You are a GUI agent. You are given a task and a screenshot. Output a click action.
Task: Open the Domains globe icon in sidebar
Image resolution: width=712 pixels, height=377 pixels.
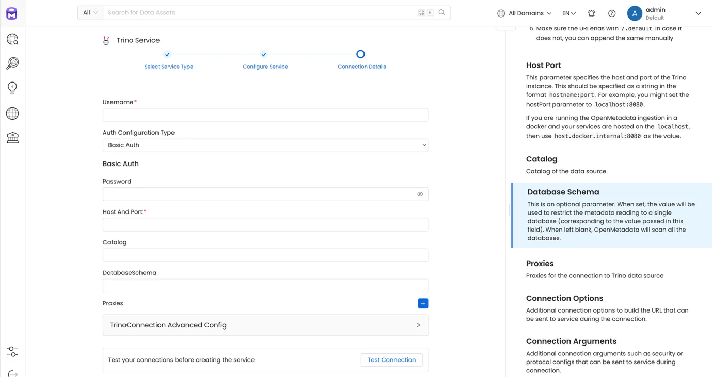point(12,113)
